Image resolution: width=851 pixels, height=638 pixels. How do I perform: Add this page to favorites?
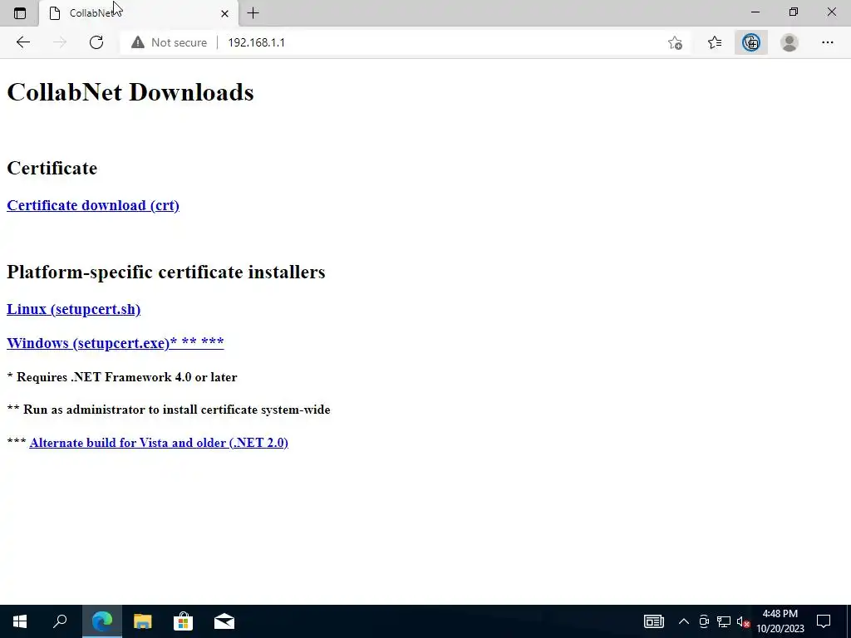(675, 42)
